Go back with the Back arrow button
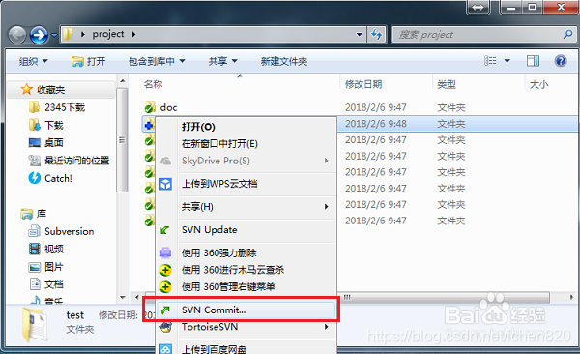This screenshot has width=580, height=354. point(17,35)
